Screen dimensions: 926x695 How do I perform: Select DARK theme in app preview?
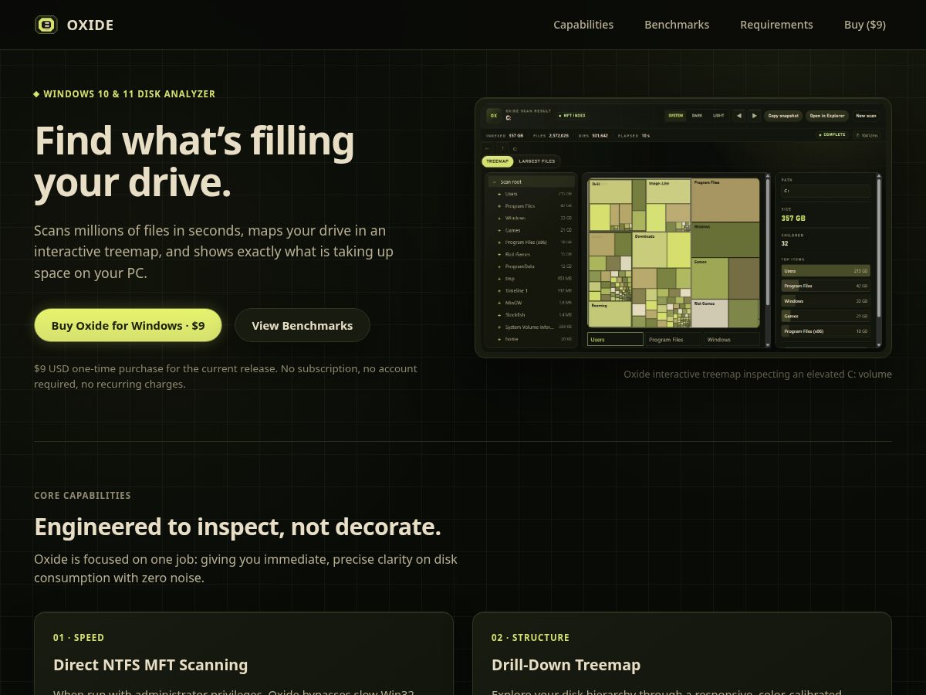[697, 116]
